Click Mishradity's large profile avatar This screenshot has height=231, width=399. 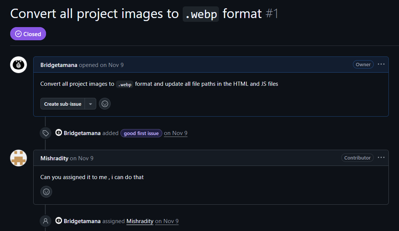[x=18, y=158]
